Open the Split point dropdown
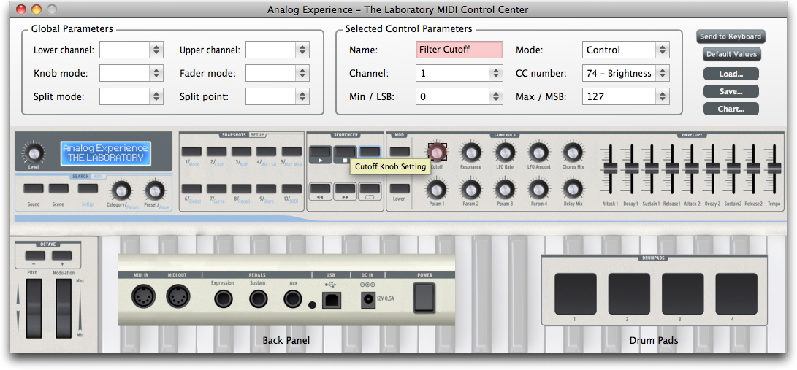 [278, 96]
